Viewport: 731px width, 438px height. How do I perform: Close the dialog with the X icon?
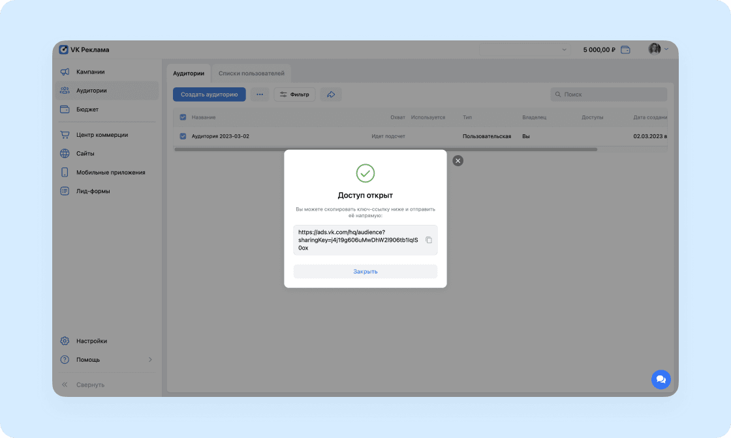click(458, 160)
